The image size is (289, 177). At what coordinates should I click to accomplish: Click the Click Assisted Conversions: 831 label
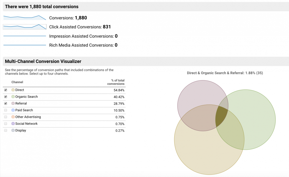(80, 27)
